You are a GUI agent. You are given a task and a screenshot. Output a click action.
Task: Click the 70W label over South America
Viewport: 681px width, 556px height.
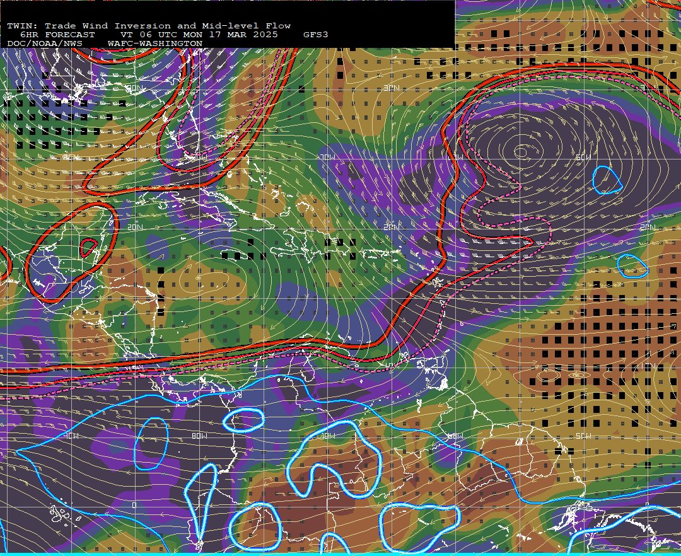pos(327,436)
